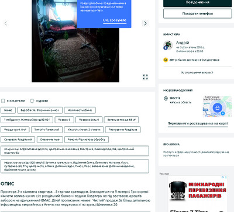Click the Комунікації details box
The image size is (234, 212).
pyautogui.click(x=75, y=151)
